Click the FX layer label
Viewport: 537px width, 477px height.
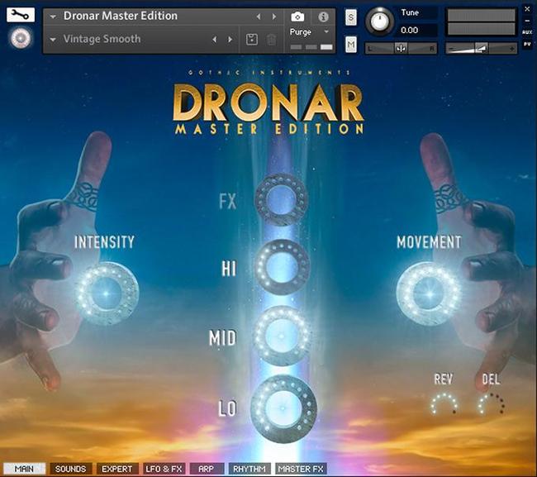pos(228,201)
